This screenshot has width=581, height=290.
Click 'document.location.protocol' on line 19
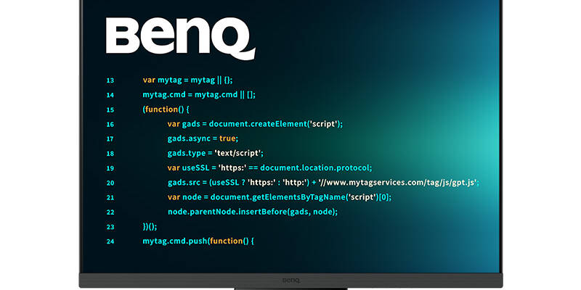(x=314, y=168)
